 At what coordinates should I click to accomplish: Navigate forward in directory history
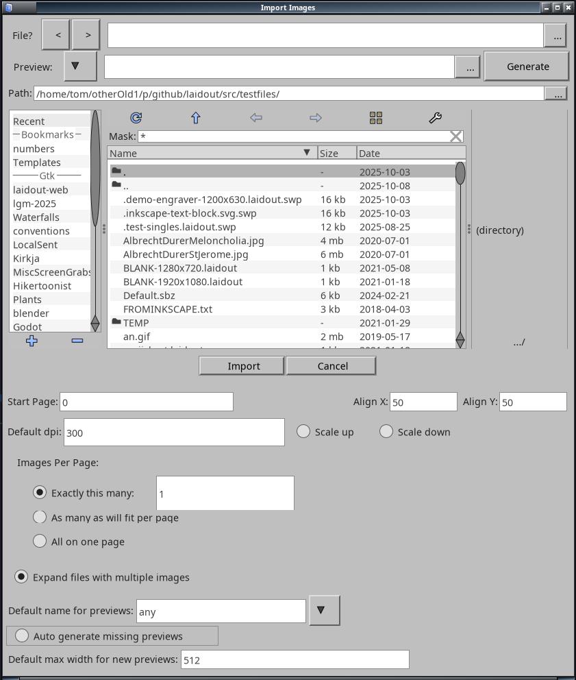pyautogui.click(x=314, y=118)
